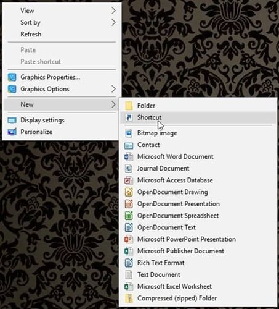Viewport: 279px width, 309px height.
Task: Click the Microsoft Access Database icon
Action: pos(129,180)
